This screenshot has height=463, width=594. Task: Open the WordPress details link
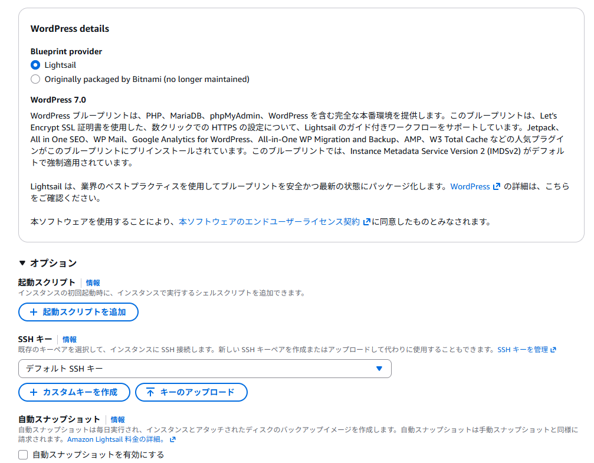pyautogui.click(x=470, y=186)
